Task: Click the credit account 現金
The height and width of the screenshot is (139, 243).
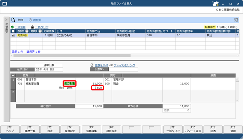Action: click(x=116, y=84)
